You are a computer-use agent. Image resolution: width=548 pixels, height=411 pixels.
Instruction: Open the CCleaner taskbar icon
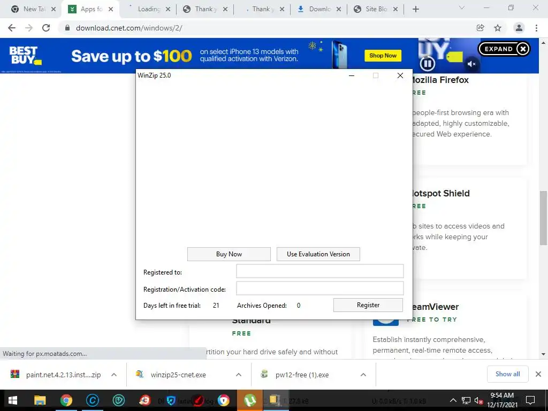[144, 400]
